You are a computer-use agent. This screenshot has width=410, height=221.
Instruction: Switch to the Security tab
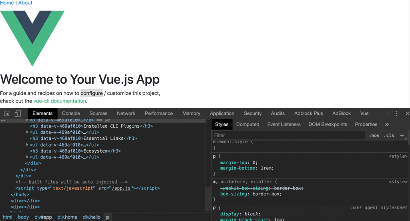click(253, 114)
